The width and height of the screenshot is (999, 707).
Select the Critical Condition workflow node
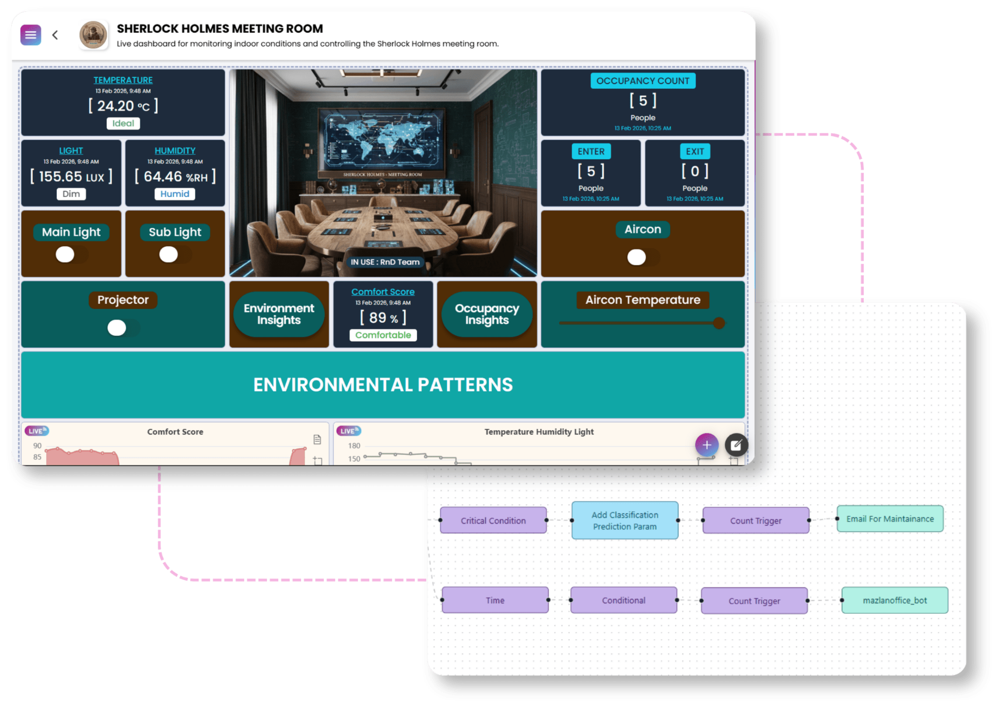pos(493,521)
